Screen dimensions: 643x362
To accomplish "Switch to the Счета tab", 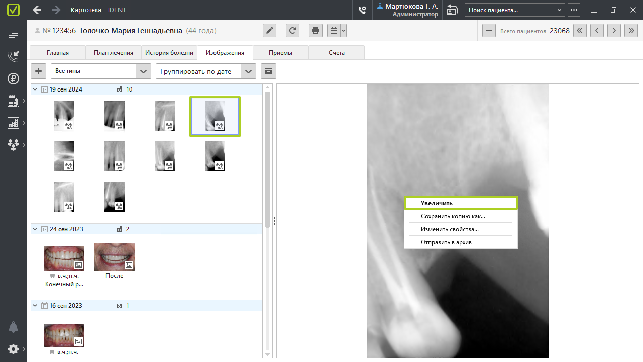I will [337, 53].
